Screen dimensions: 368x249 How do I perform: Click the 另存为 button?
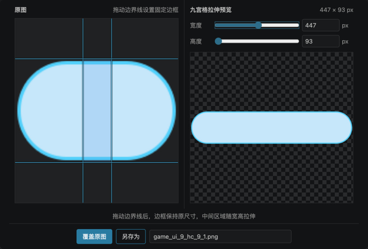pos(131,237)
